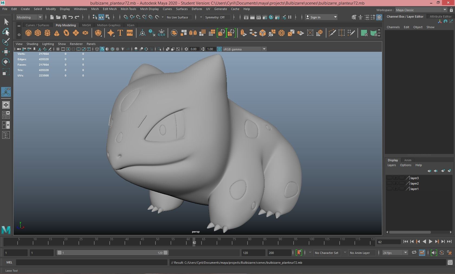Create a polygon cone from shelf

point(57,33)
